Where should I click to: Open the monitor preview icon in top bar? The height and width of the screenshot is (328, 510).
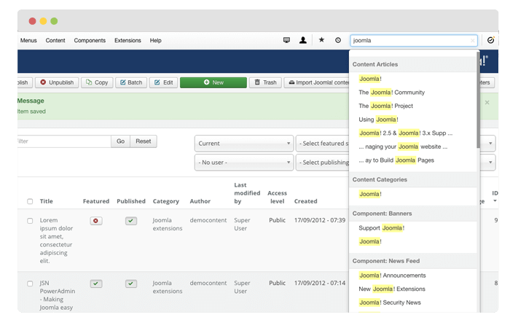pyautogui.click(x=286, y=40)
